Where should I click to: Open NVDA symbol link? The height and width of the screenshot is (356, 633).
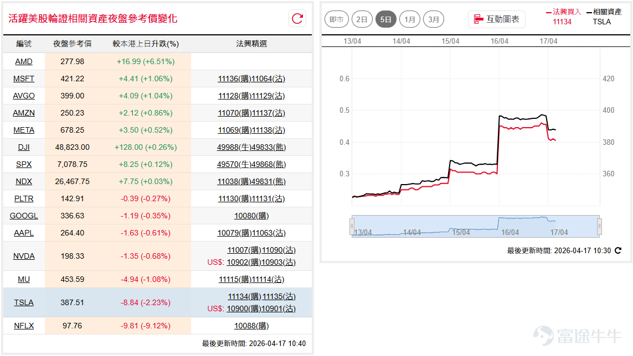(24, 256)
